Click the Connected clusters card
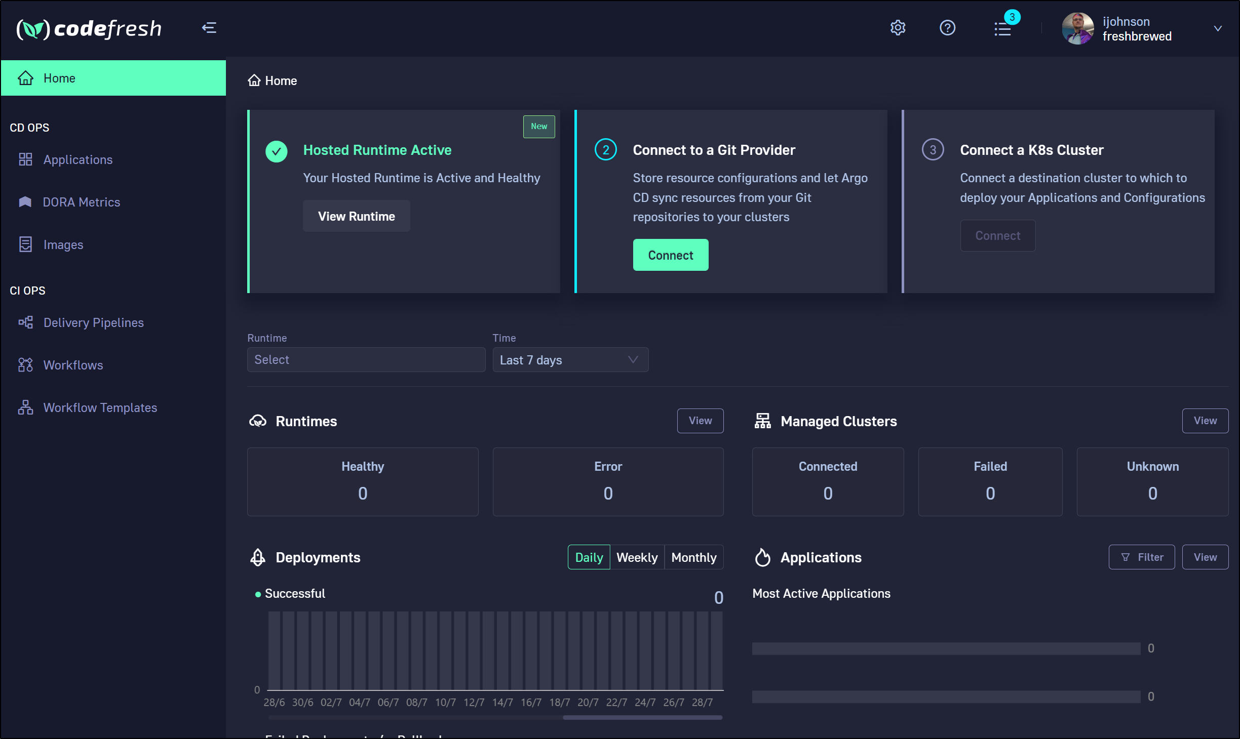 point(828,482)
